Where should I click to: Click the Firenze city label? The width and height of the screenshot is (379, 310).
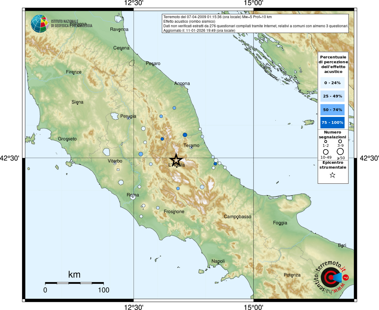(74, 72)
